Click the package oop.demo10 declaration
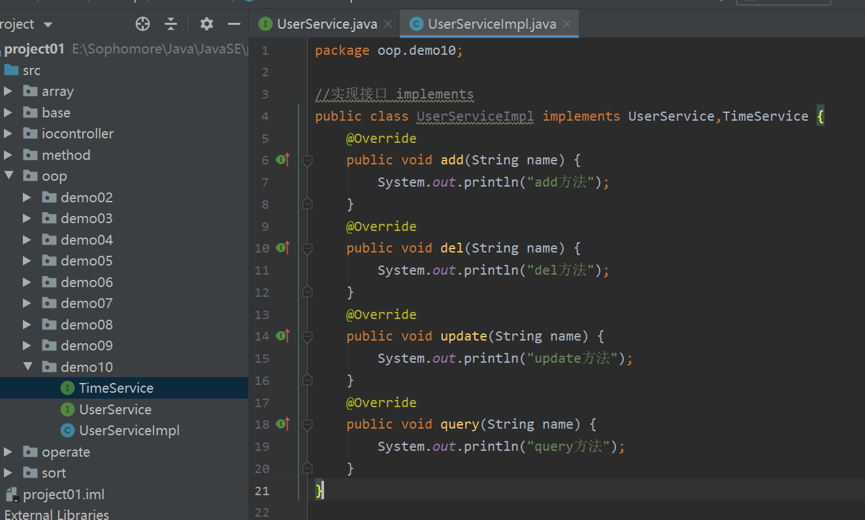Image resolution: width=865 pixels, height=520 pixels. [x=389, y=50]
